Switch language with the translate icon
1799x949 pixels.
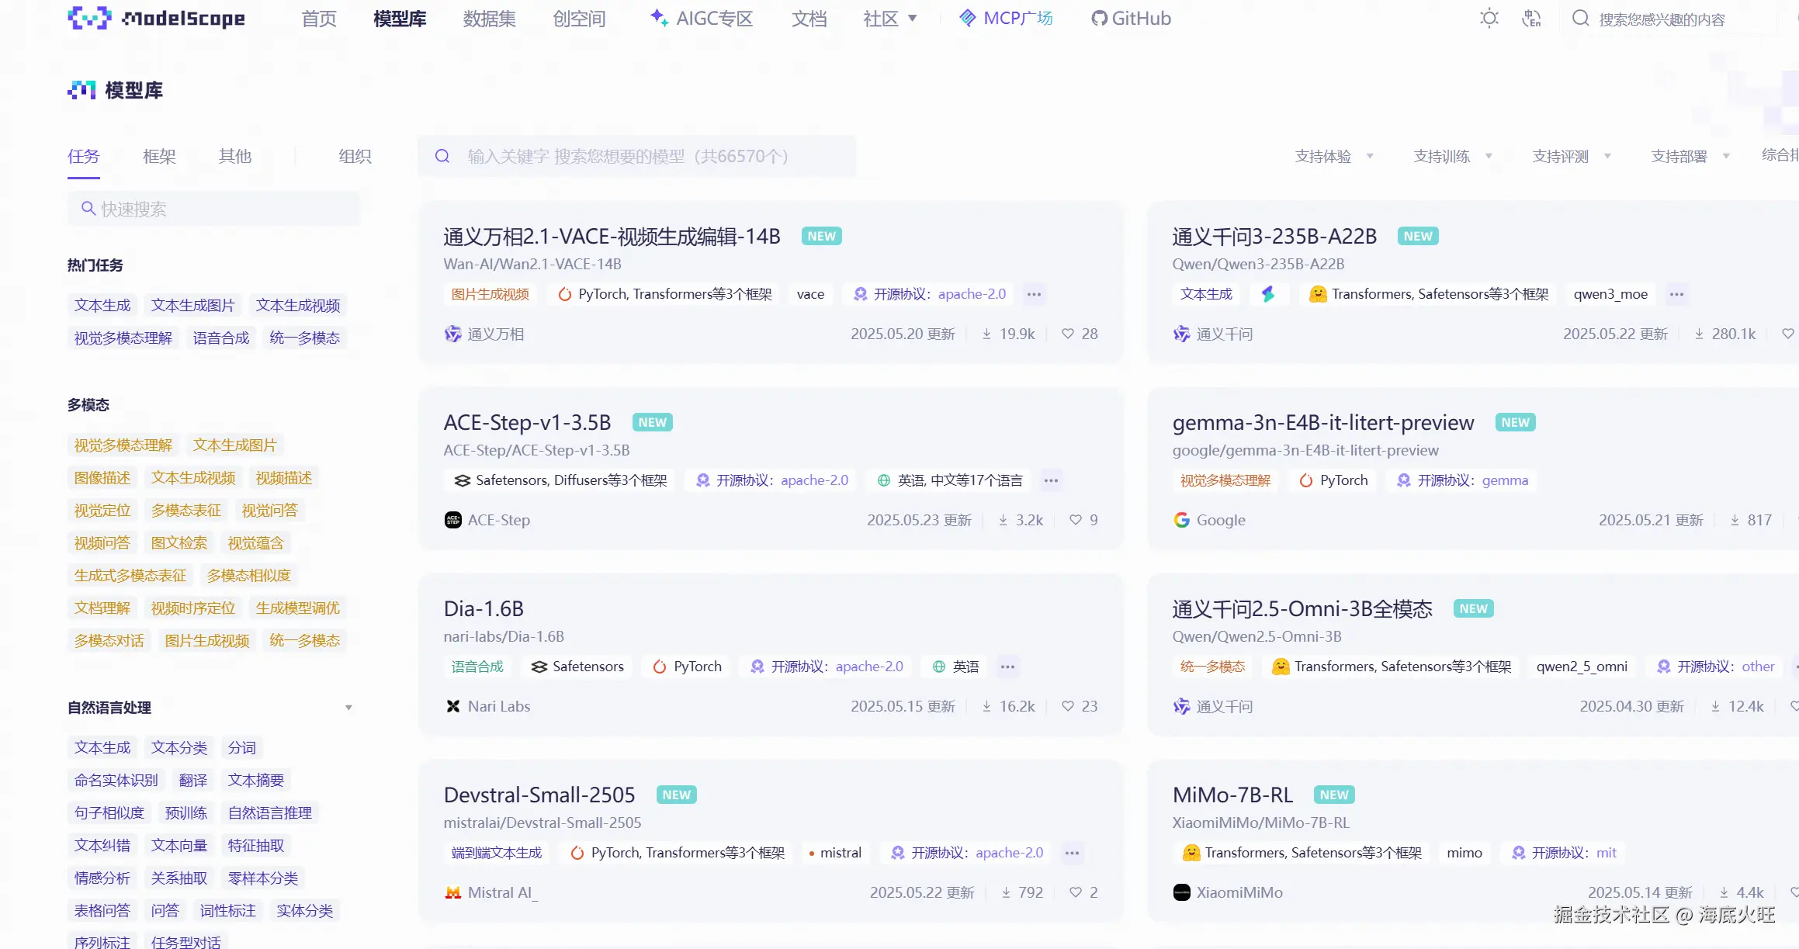click(1531, 19)
